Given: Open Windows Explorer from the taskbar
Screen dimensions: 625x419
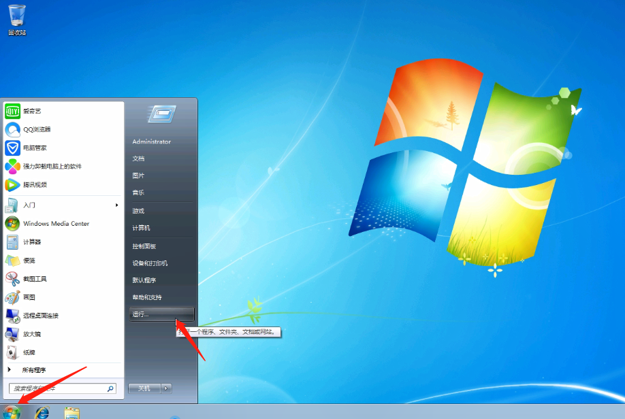Looking at the screenshot, I should (x=71, y=413).
